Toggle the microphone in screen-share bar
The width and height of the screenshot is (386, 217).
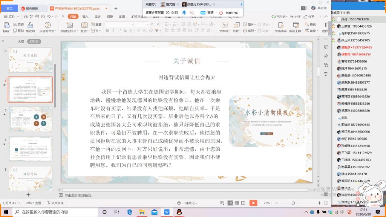[184, 12]
